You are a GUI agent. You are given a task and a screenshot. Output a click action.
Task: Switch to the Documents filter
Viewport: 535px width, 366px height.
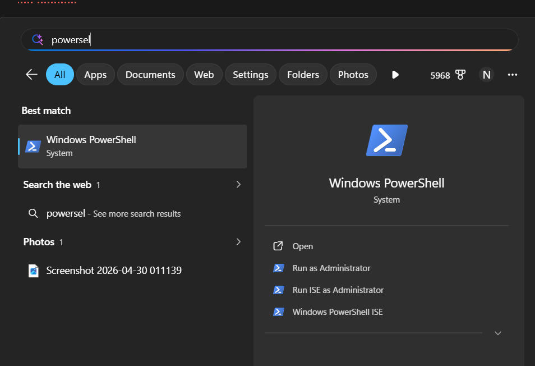[150, 75]
